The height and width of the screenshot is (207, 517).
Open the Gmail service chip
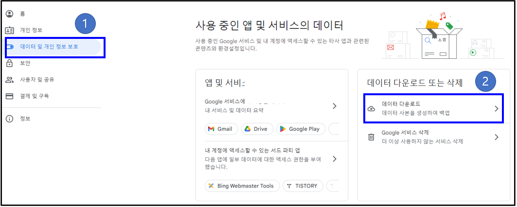click(x=221, y=129)
